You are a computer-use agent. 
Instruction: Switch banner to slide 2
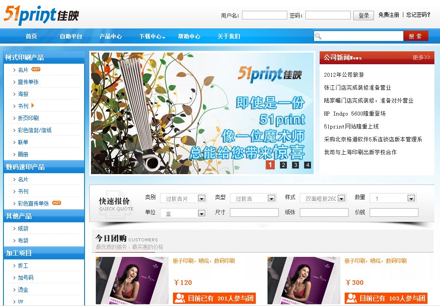283,165
